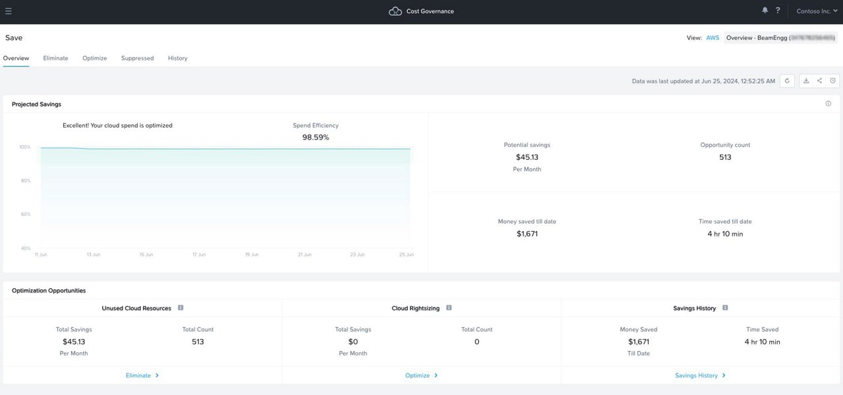View info for Unused Cloud Resources
This screenshot has height=395, width=843.
click(180, 307)
